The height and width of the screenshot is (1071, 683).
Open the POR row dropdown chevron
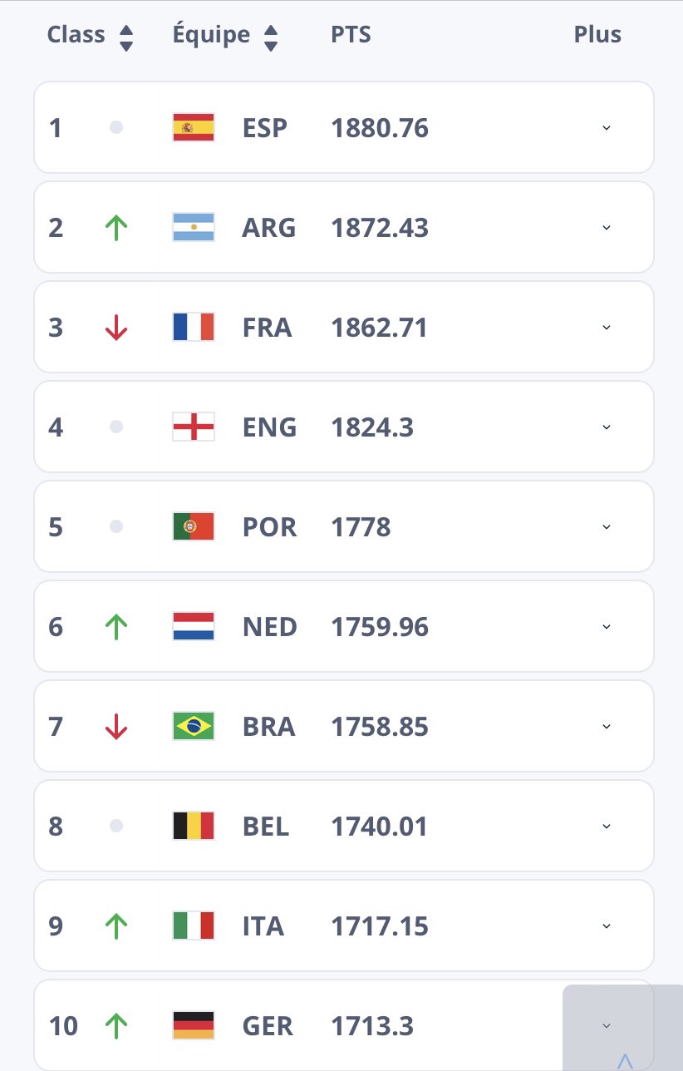coord(606,527)
